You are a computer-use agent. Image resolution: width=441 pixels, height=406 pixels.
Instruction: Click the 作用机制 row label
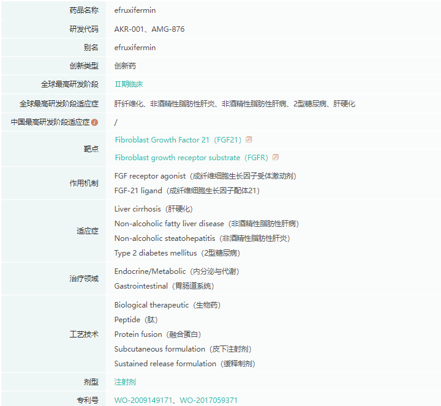84,183
